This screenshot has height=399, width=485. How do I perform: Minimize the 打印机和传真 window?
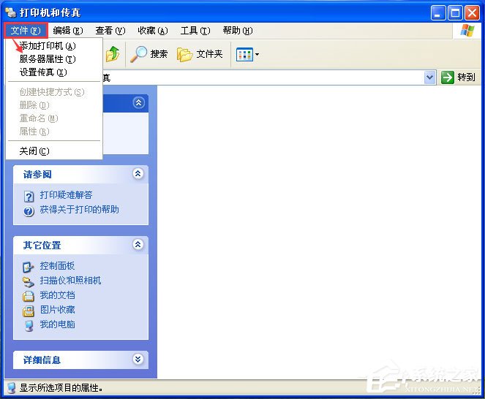[x=438, y=13]
